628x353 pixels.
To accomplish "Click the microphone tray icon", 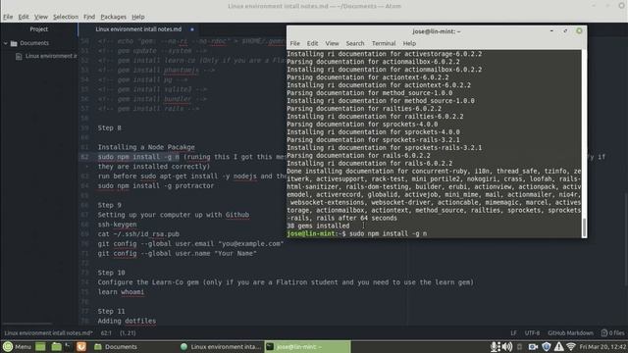I will pyautogui.click(x=495, y=346).
